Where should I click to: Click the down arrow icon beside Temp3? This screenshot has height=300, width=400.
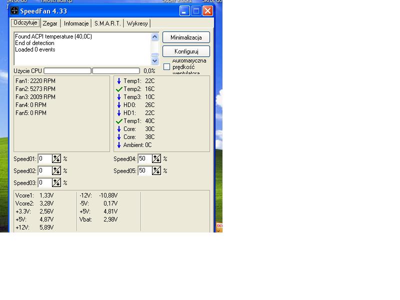pos(119,97)
